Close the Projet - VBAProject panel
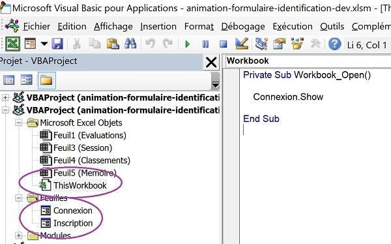This screenshot has height=244, width=391. (211, 62)
